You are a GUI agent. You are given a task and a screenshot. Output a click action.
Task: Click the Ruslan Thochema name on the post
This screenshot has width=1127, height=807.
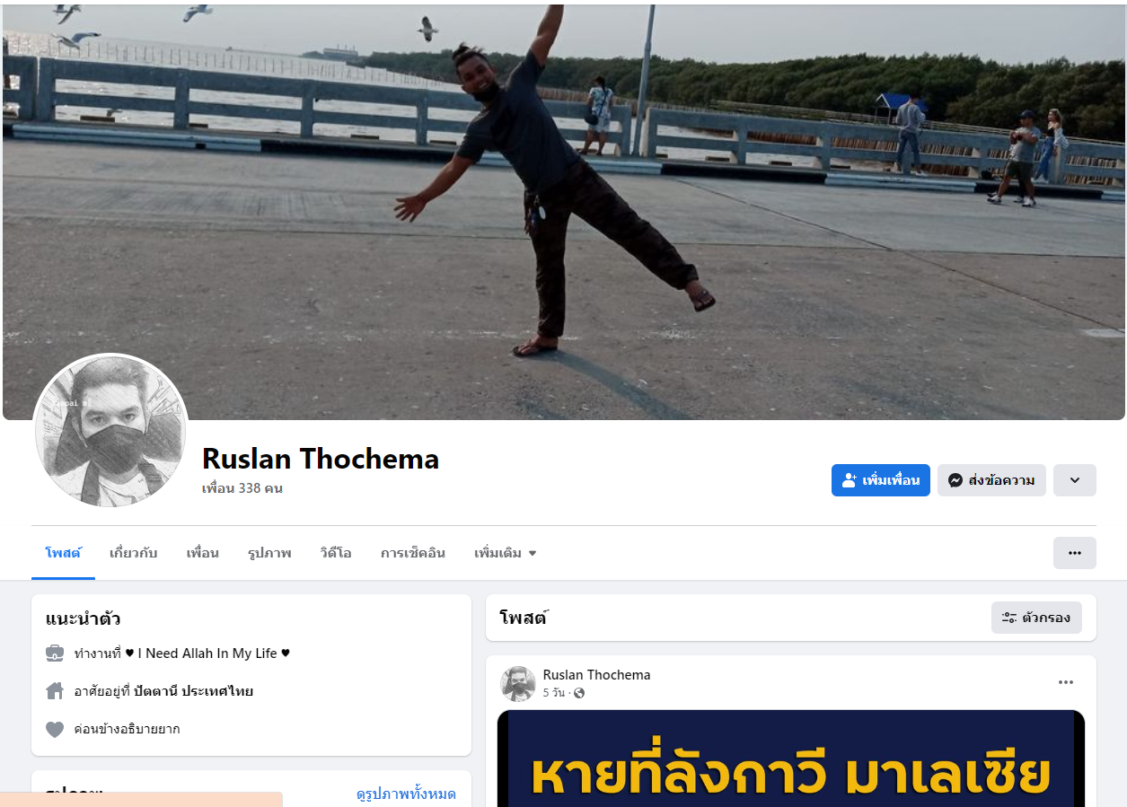click(x=596, y=675)
